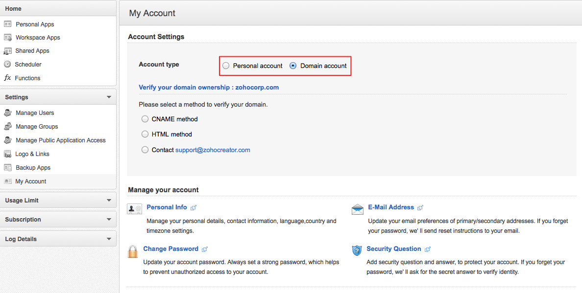Screen dimensions: 582x293
Task: Click the Personal Apps sidebar icon
Action: pos(7,24)
